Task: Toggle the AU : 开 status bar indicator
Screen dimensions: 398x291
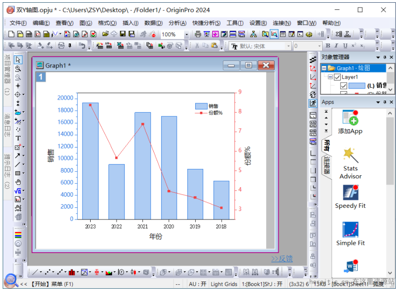Action: pos(197,284)
